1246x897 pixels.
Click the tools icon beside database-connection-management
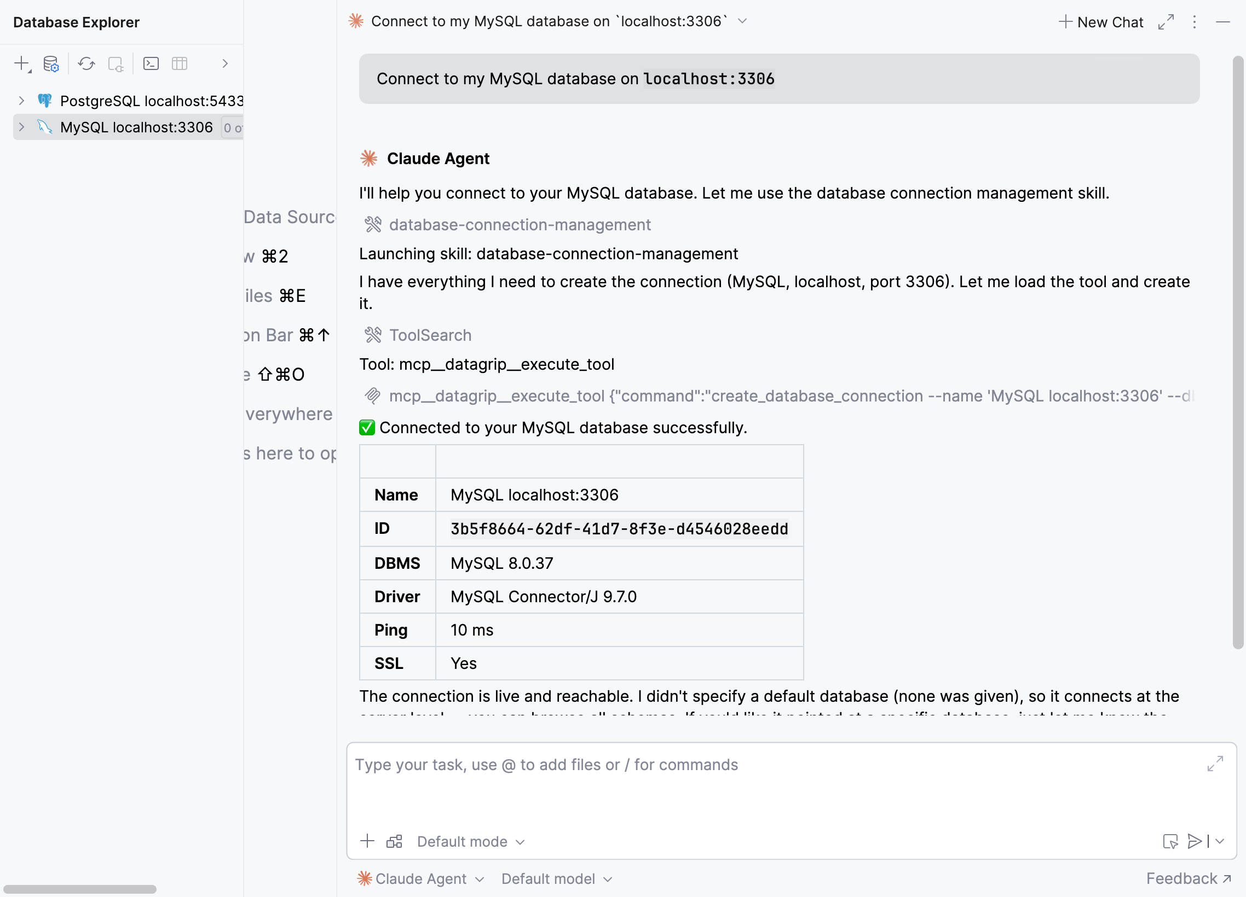373,225
